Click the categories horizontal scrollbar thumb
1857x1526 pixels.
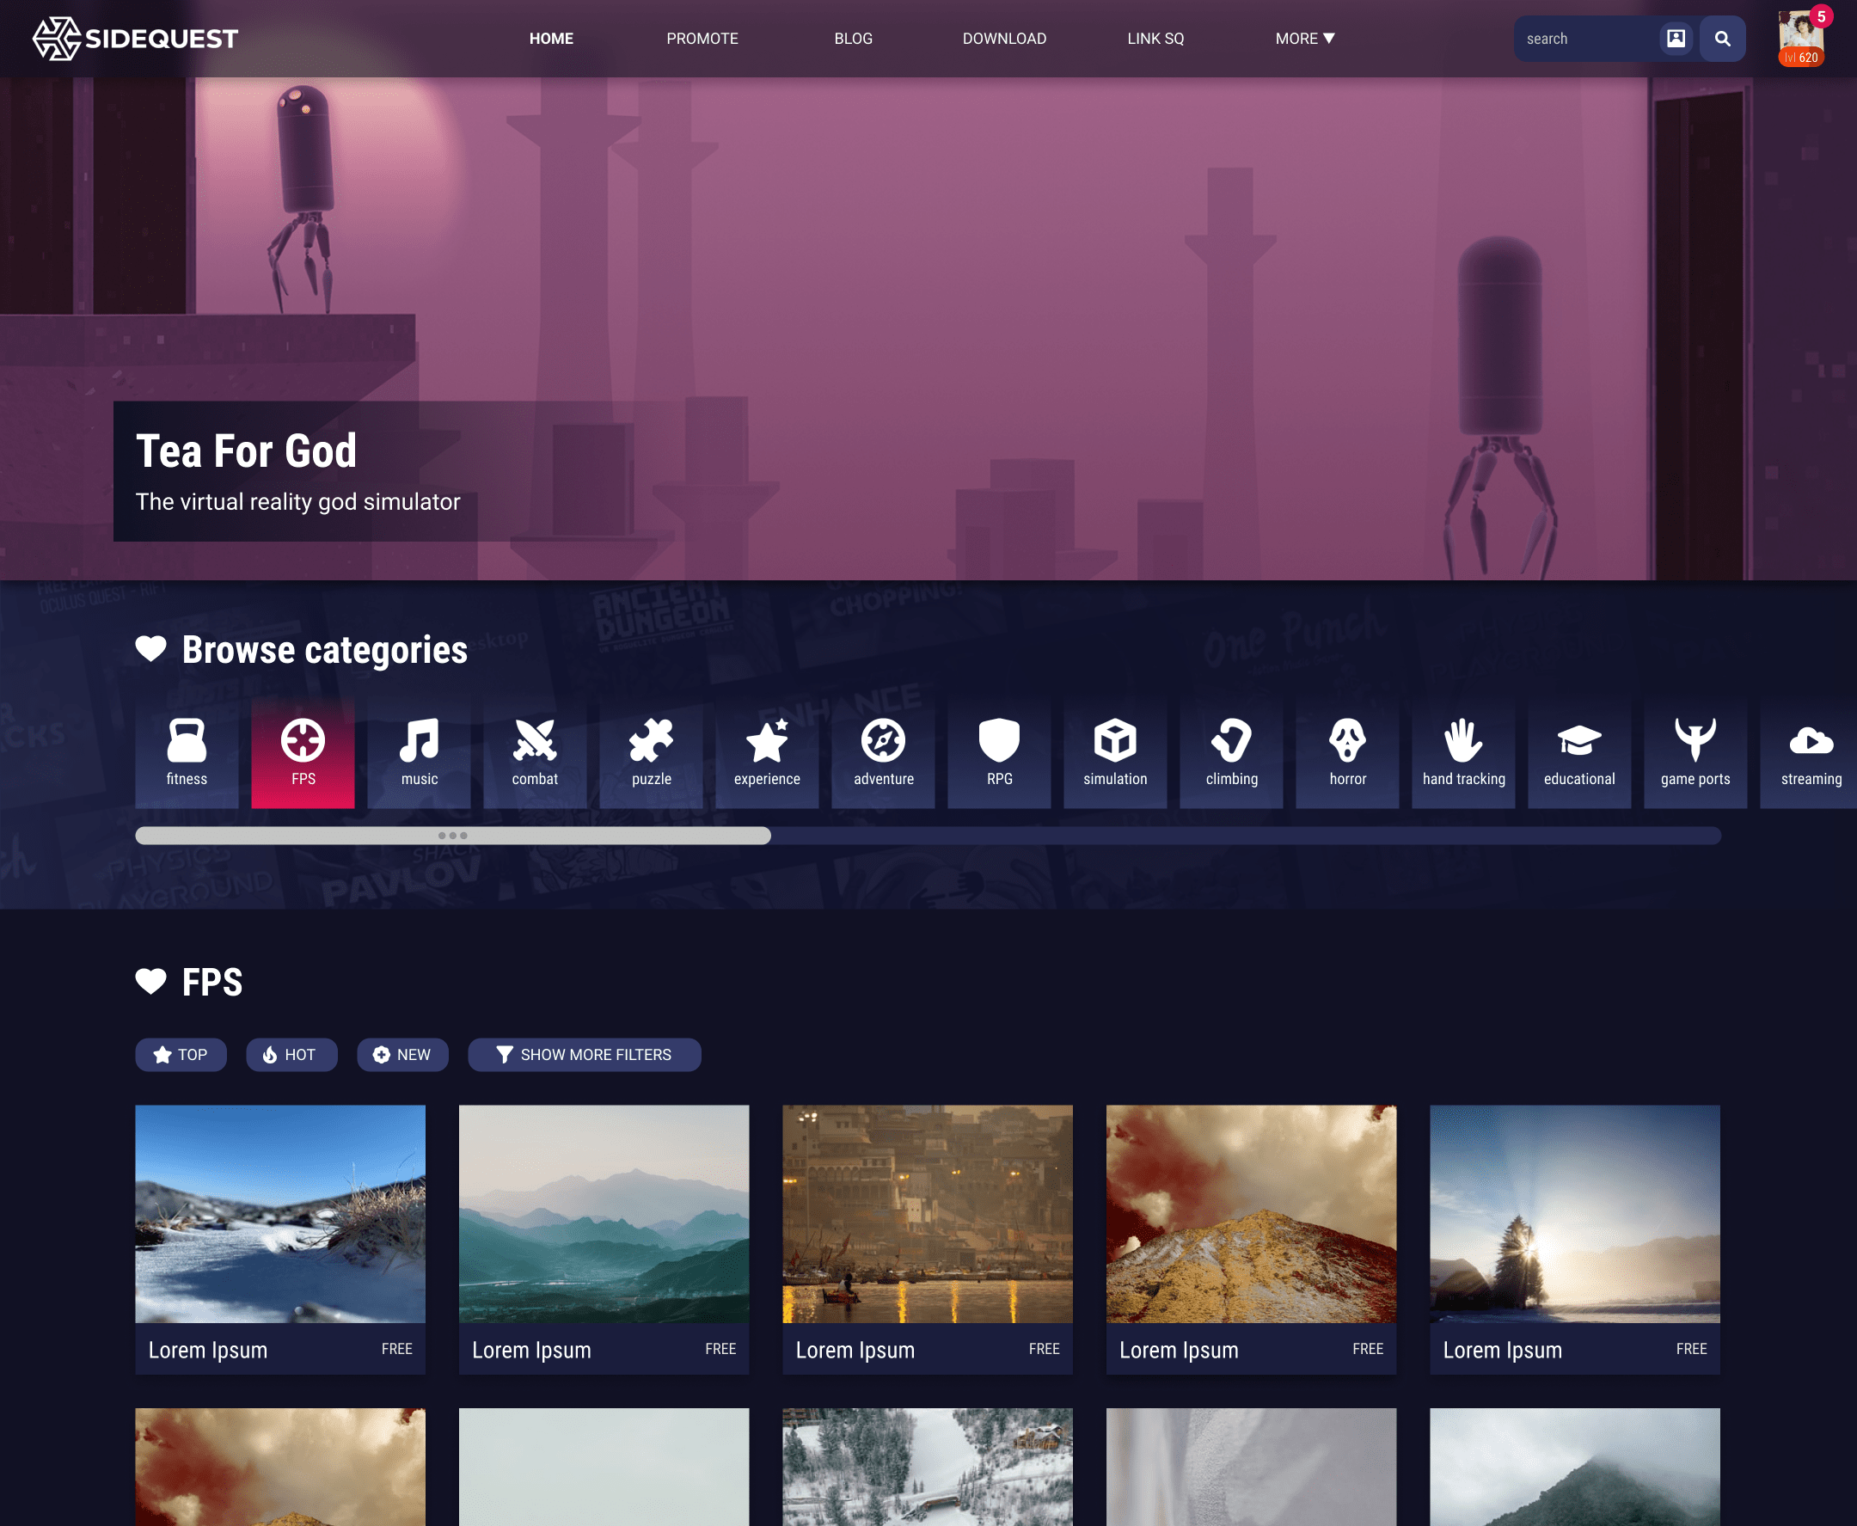point(452,836)
